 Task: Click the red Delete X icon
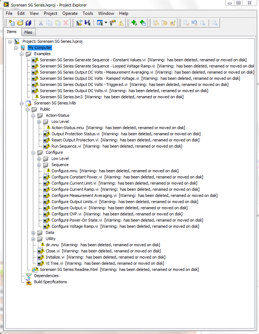(x=66, y=22)
